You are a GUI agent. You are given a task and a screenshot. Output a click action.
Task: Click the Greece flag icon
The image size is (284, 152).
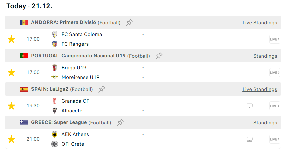click(x=24, y=123)
